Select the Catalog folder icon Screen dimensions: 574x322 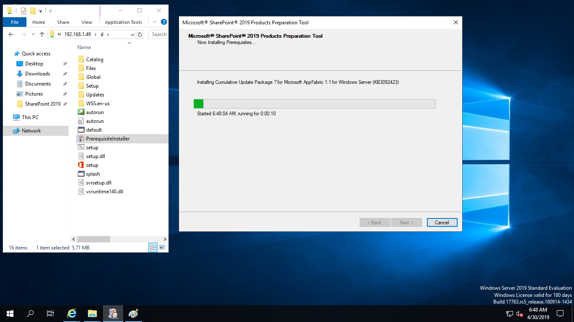pyautogui.click(x=82, y=60)
